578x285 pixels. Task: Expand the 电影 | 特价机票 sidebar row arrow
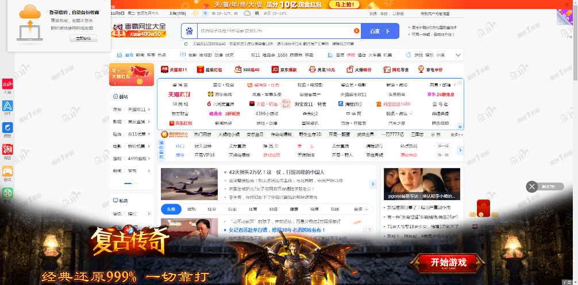[x=149, y=146]
